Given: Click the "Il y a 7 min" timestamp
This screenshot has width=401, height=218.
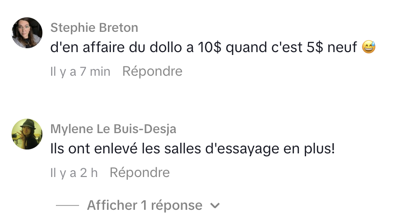Looking at the screenshot, I should click(x=80, y=72).
